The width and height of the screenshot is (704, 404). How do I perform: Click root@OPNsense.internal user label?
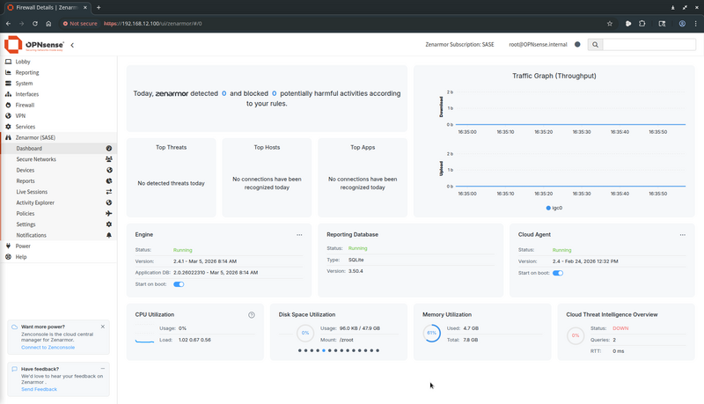pos(538,44)
